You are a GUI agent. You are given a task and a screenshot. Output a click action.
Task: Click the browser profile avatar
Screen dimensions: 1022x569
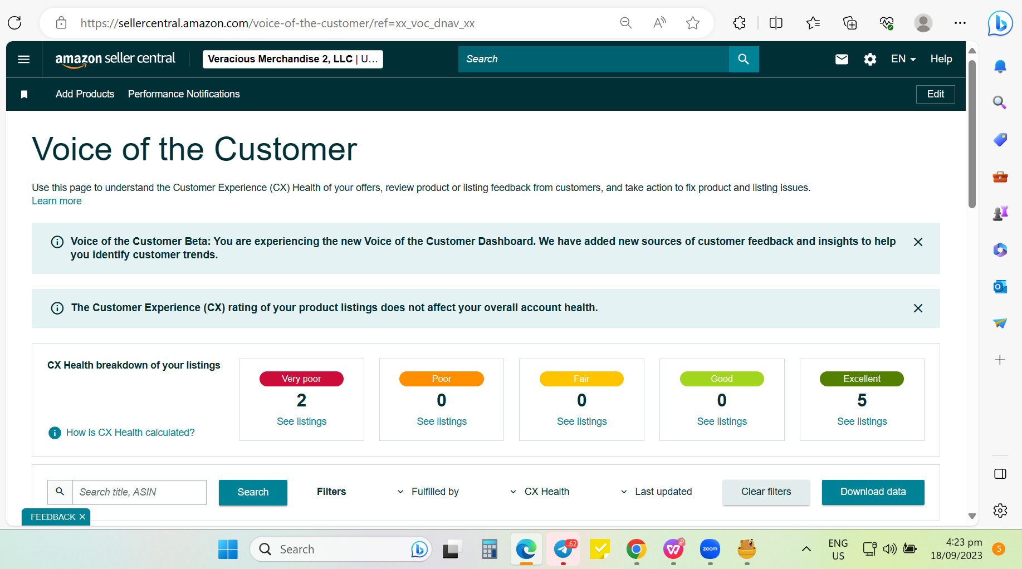pyautogui.click(x=923, y=23)
